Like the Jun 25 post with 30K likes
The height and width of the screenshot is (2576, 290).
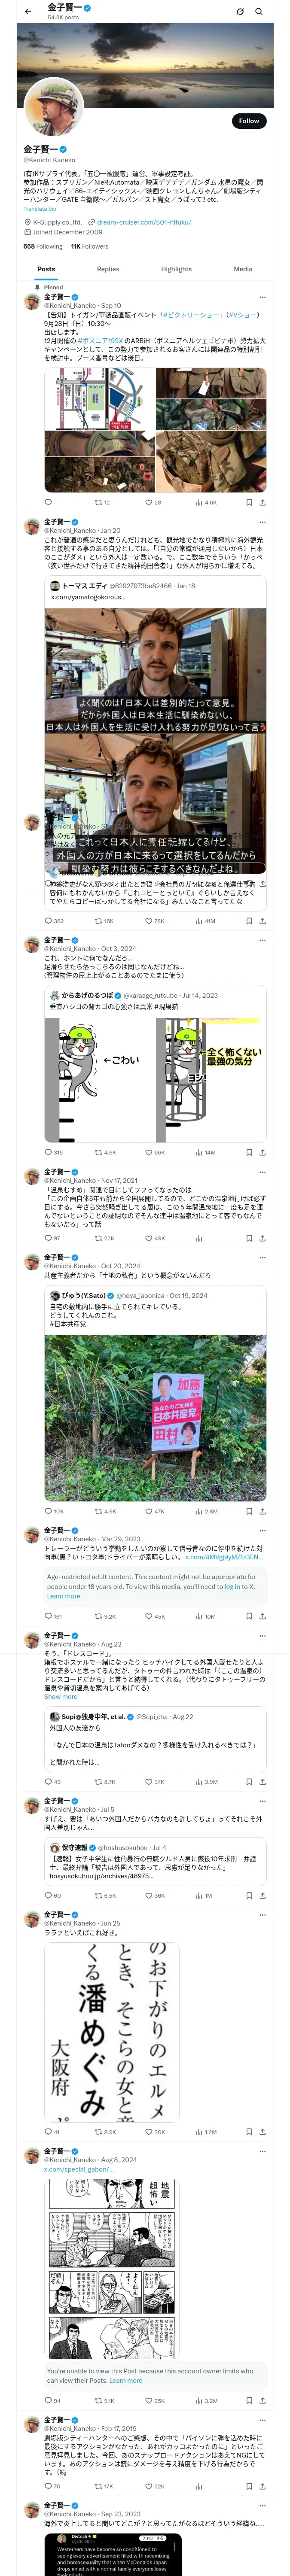(150, 2132)
